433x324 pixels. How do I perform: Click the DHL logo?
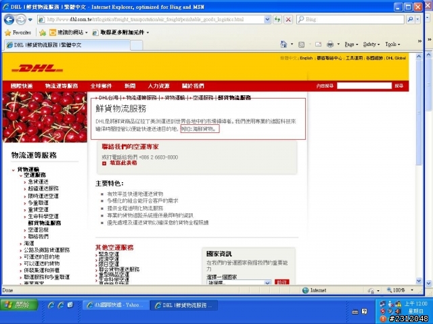coord(37,68)
